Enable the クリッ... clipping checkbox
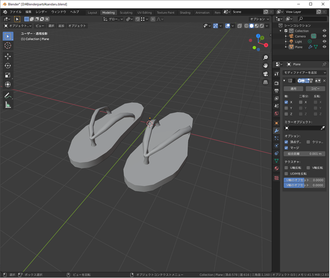The width and height of the screenshot is (330, 278). point(308,142)
